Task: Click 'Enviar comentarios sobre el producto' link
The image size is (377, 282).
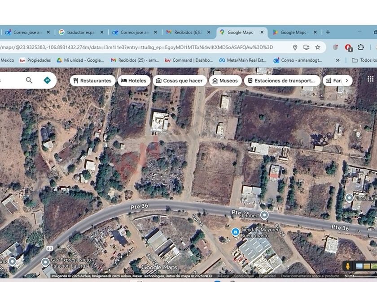Action: 310,276
